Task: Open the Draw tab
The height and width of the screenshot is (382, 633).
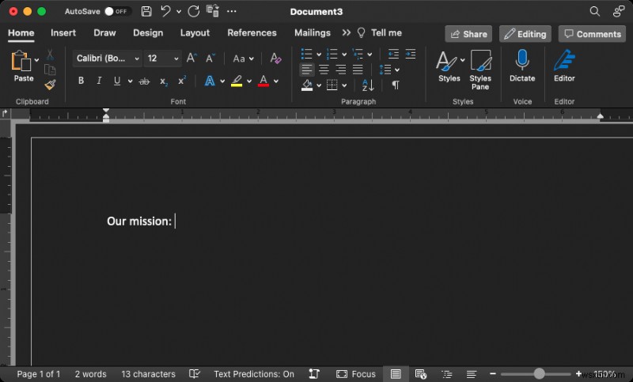Action: [x=104, y=32]
